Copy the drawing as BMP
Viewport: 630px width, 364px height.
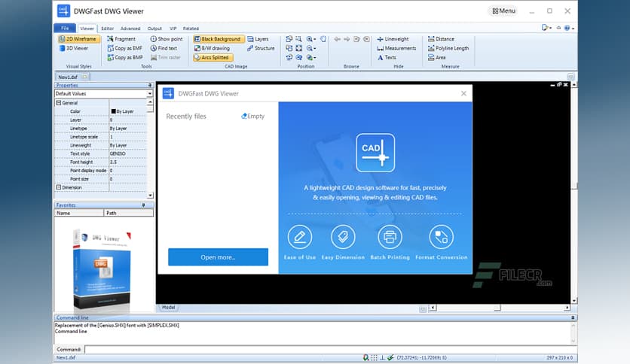click(125, 57)
